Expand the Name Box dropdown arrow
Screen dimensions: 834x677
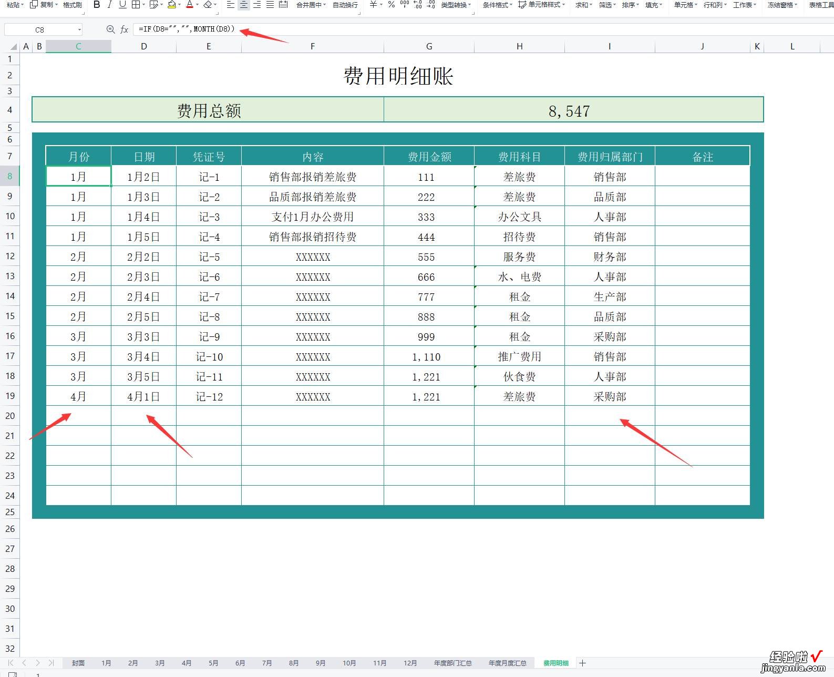tap(79, 30)
